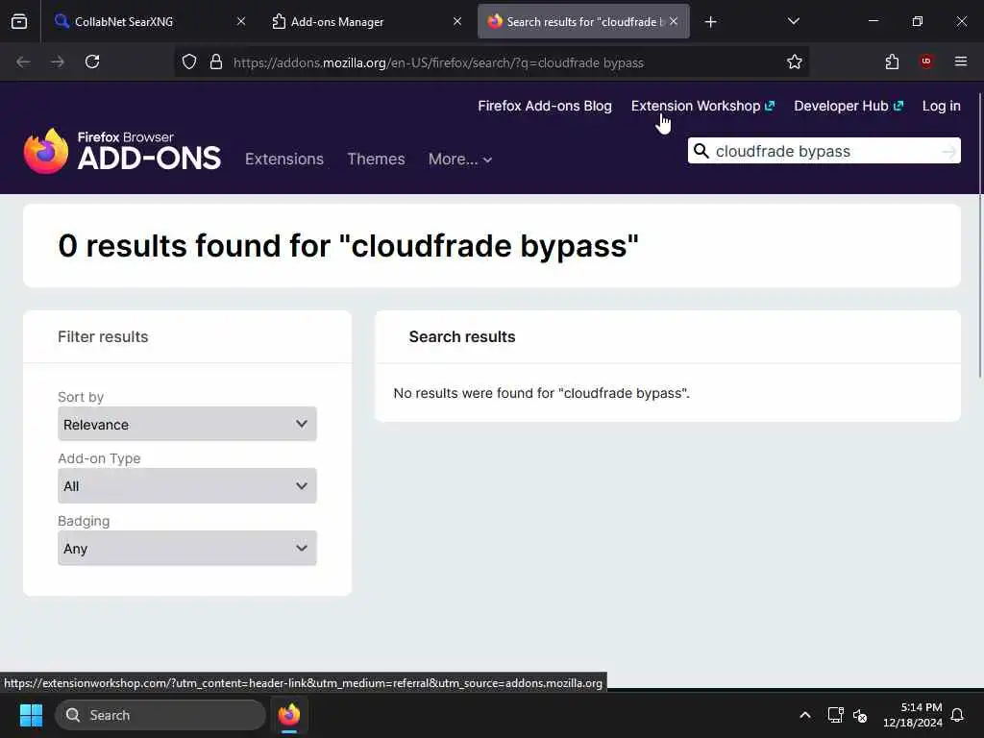
Task: Go back with the browser back arrow
Action: point(23,61)
